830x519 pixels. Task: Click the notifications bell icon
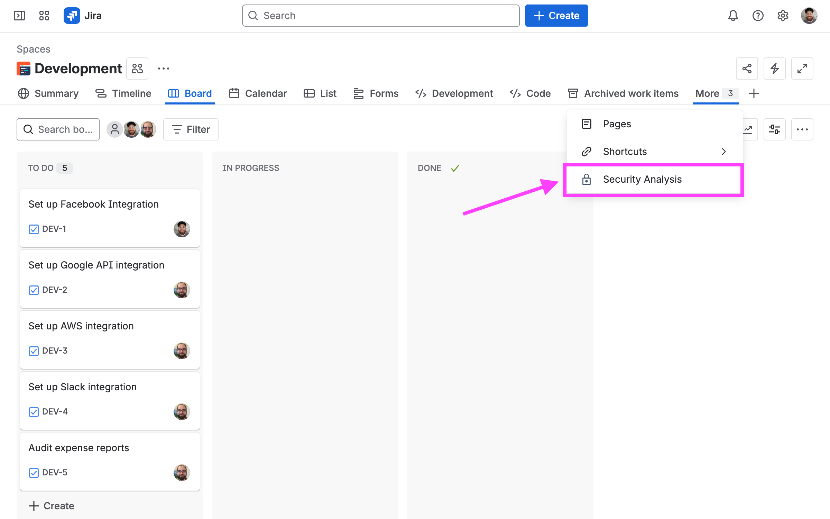(733, 16)
